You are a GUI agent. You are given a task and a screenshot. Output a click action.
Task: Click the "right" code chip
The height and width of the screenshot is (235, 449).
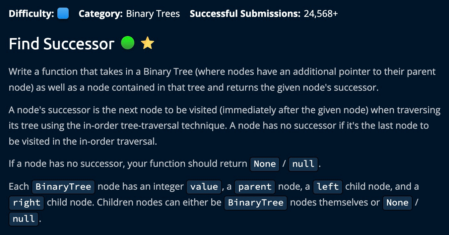pos(27,203)
